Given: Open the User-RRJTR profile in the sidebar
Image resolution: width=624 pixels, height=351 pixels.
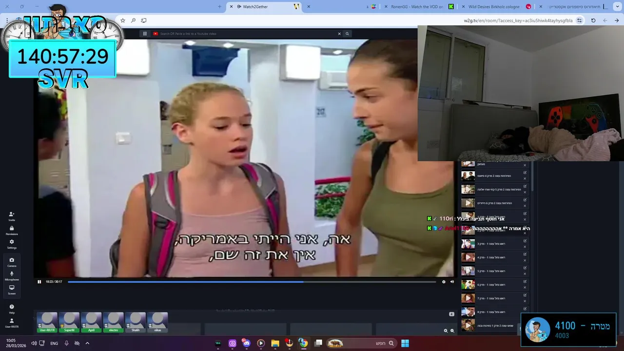Looking at the screenshot, I should 12,323.
